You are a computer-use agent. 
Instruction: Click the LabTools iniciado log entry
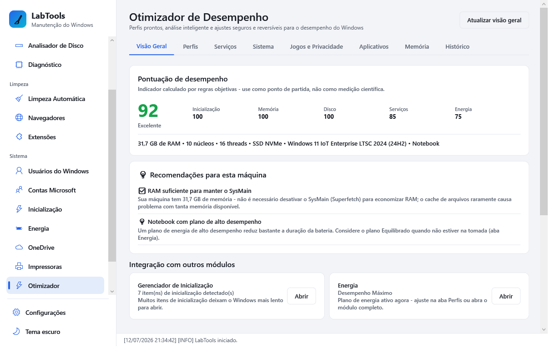point(181,340)
